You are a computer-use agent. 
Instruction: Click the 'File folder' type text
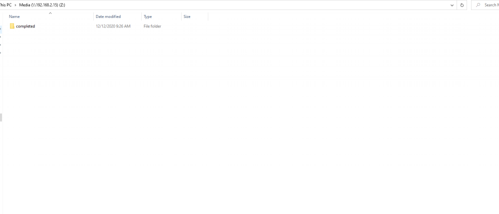[152, 26]
